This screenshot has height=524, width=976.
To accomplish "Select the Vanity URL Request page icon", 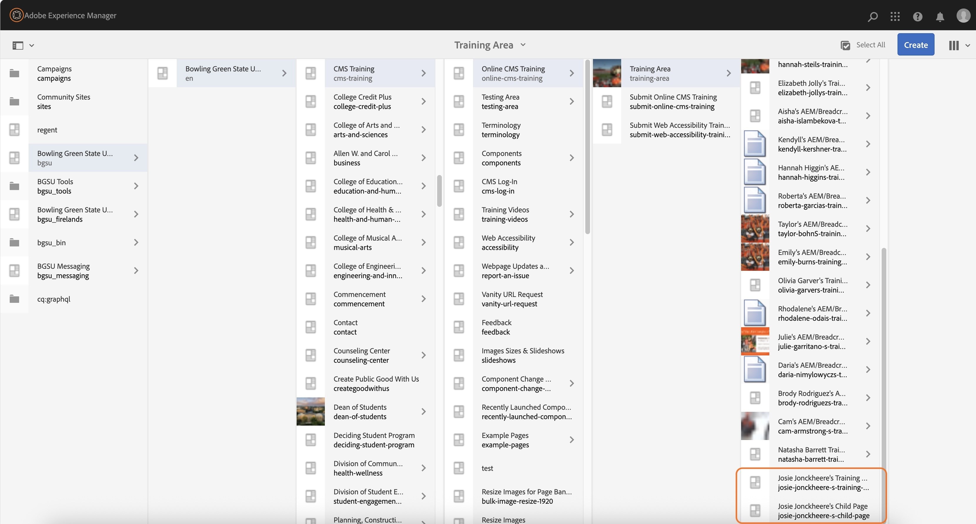I will click(459, 299).
